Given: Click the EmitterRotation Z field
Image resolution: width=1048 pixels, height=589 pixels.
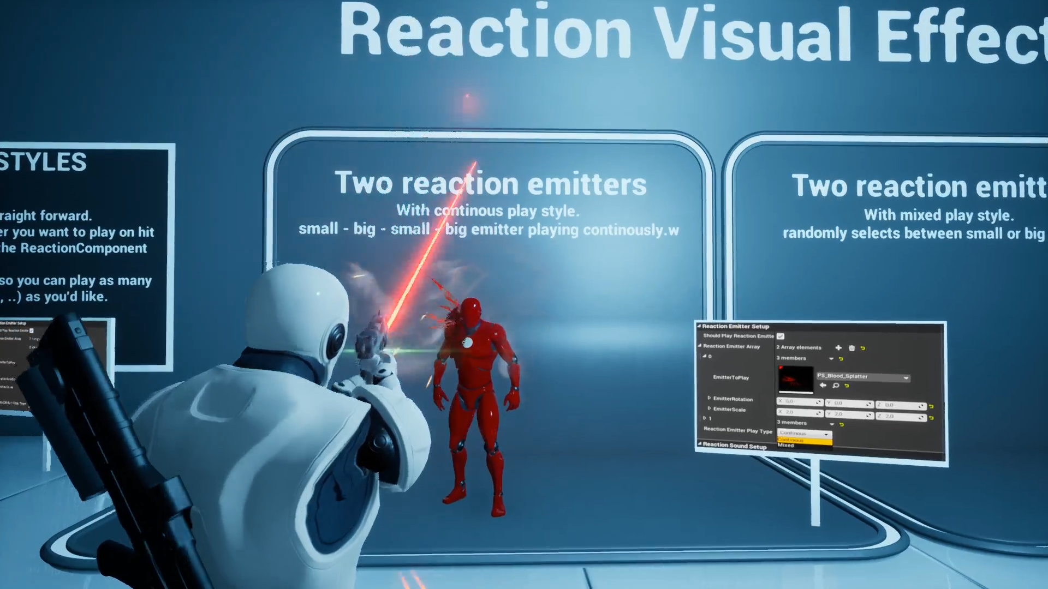Looking at the screenshot, I should tap(901, 405).
